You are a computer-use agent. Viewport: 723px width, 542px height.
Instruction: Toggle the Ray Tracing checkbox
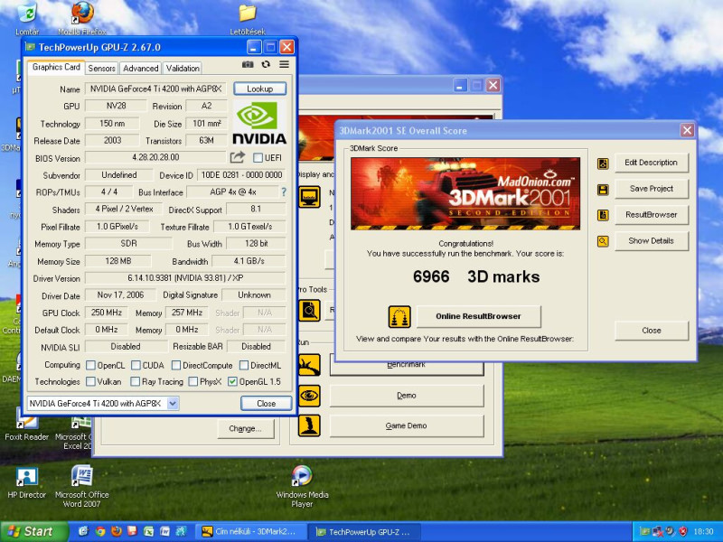pyautogui.click(x=135, y=381)
